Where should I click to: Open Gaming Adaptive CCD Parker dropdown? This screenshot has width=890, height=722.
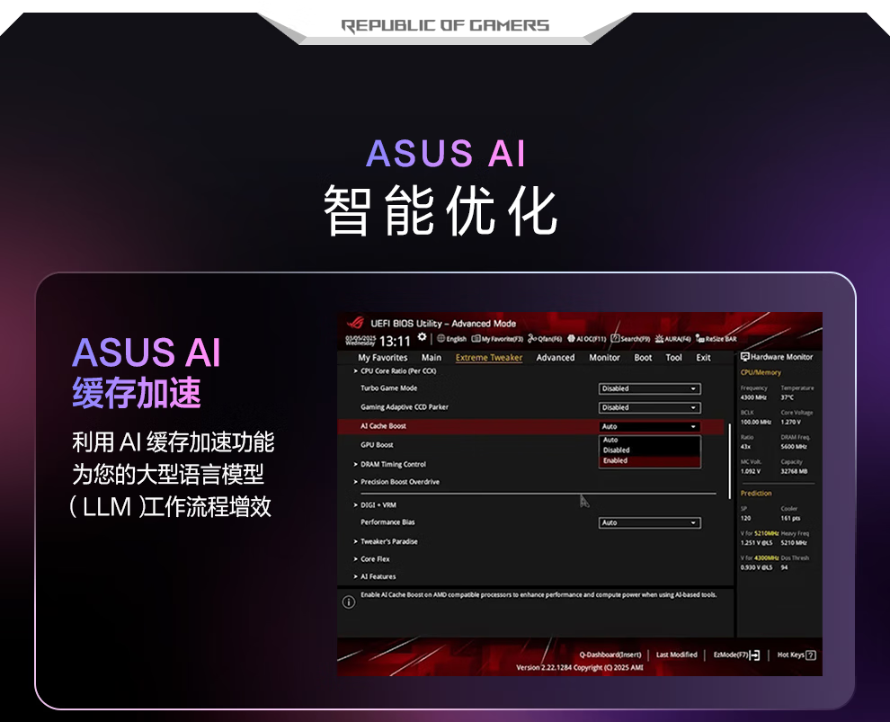[x=648, y=407]
